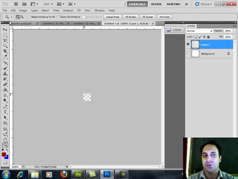Select the 3D Object Rotate tool
238x179 pixels.
coord(5,129)
